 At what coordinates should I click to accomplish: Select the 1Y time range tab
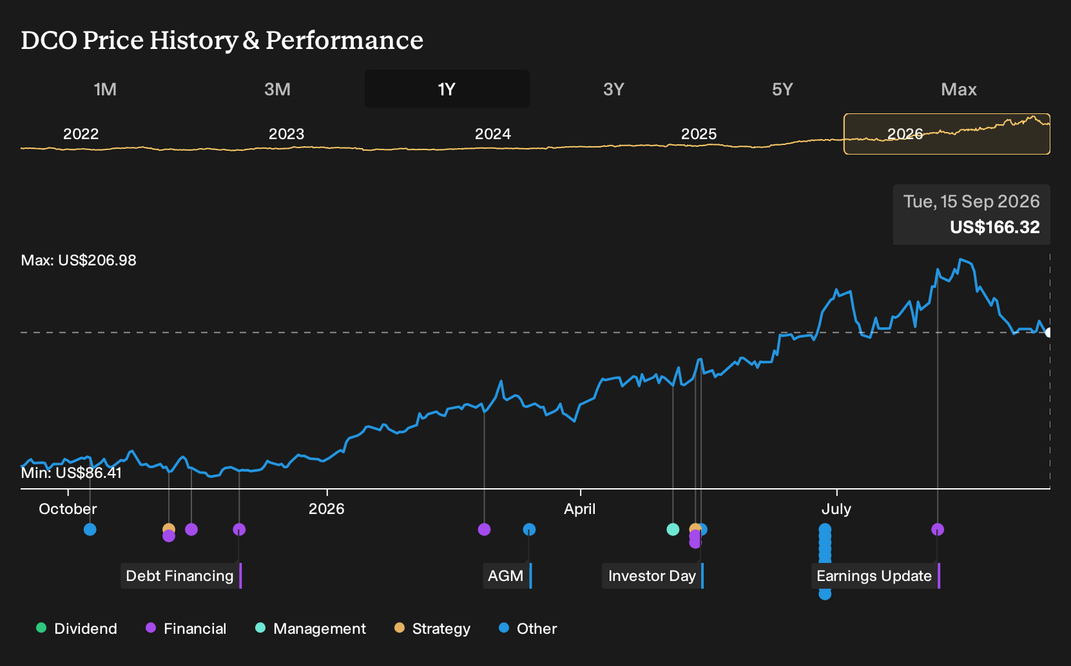(x=447, y=89)
